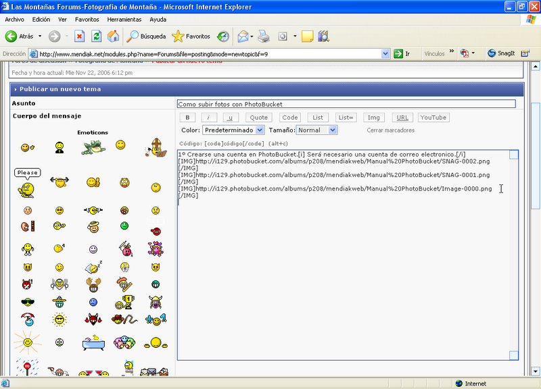Open the PDF toolbar icon dropdown arrow

(x=473, y=53)
